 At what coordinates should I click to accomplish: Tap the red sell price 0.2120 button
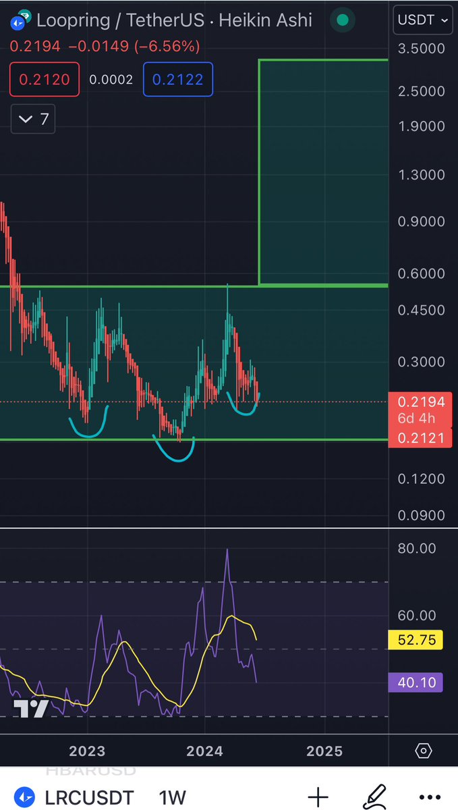pyautogui.click(x=44, y=79)
